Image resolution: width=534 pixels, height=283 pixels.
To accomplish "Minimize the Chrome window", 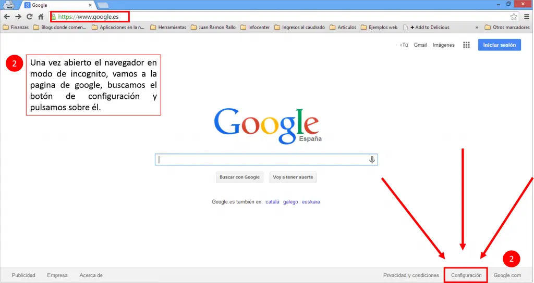I will (498, 4).
